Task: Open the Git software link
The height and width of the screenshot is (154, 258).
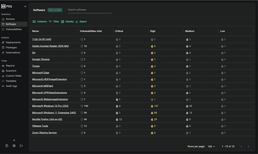Action: [x=34, y=53]
